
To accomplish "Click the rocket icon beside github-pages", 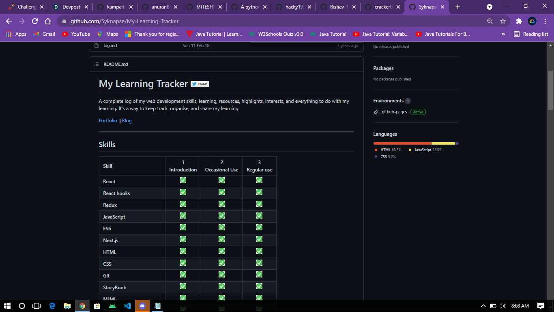I will 376,112.
